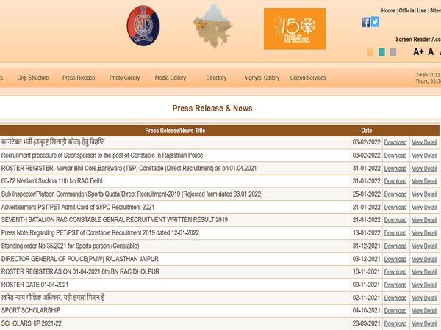View Detail for Recruitment procedure of Sportsperson
441x330 pixels.
click(424, 155)
